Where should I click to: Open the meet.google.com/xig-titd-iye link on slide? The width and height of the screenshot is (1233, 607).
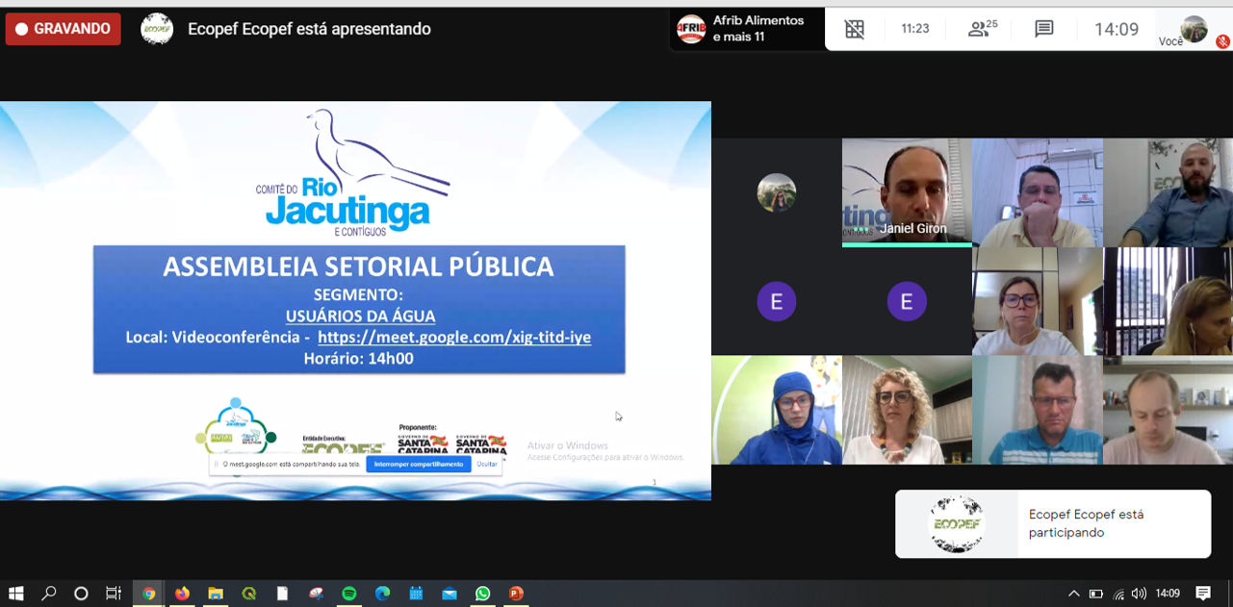(x=454, y=337)
